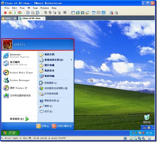Click the Appliance view toolbar icon
This screenshot has height=142, width=157.
click(x=98, y=13)
